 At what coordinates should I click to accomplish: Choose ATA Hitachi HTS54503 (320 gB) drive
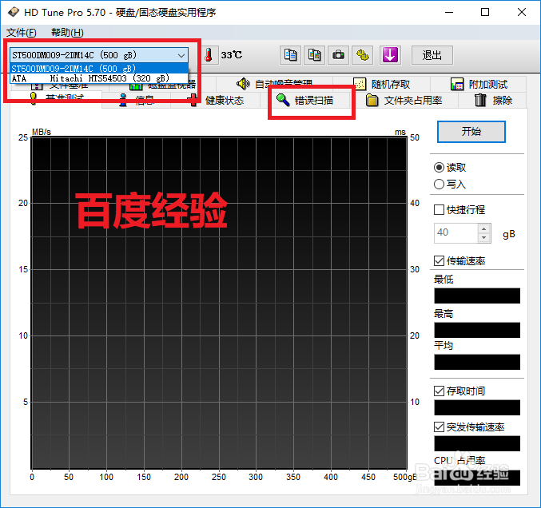pyautogui.click(x=99, y=78)
